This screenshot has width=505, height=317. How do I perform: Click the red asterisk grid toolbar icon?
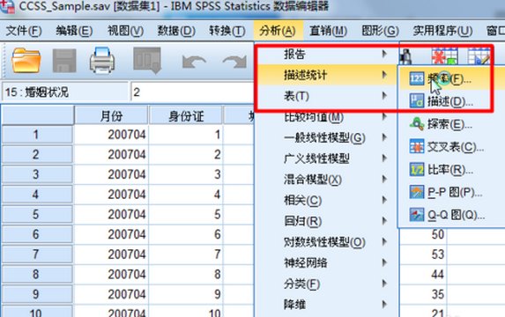[444, 56]
